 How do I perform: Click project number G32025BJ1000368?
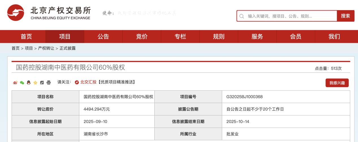click(245, 97)
